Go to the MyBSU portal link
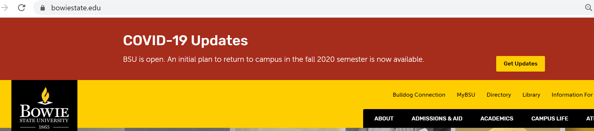This screenshot has height=131, width=594. coord(466,95)
